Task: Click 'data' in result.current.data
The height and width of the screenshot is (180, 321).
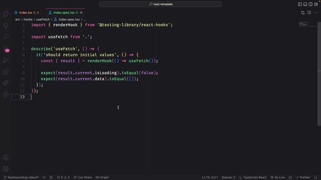Action: [99, 79]
